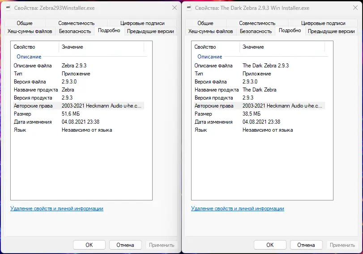Select Хеш-суммы файлов tab in Zebra293Winstaller window
Viewport: 363px width, 254px height.
point(30,31)
